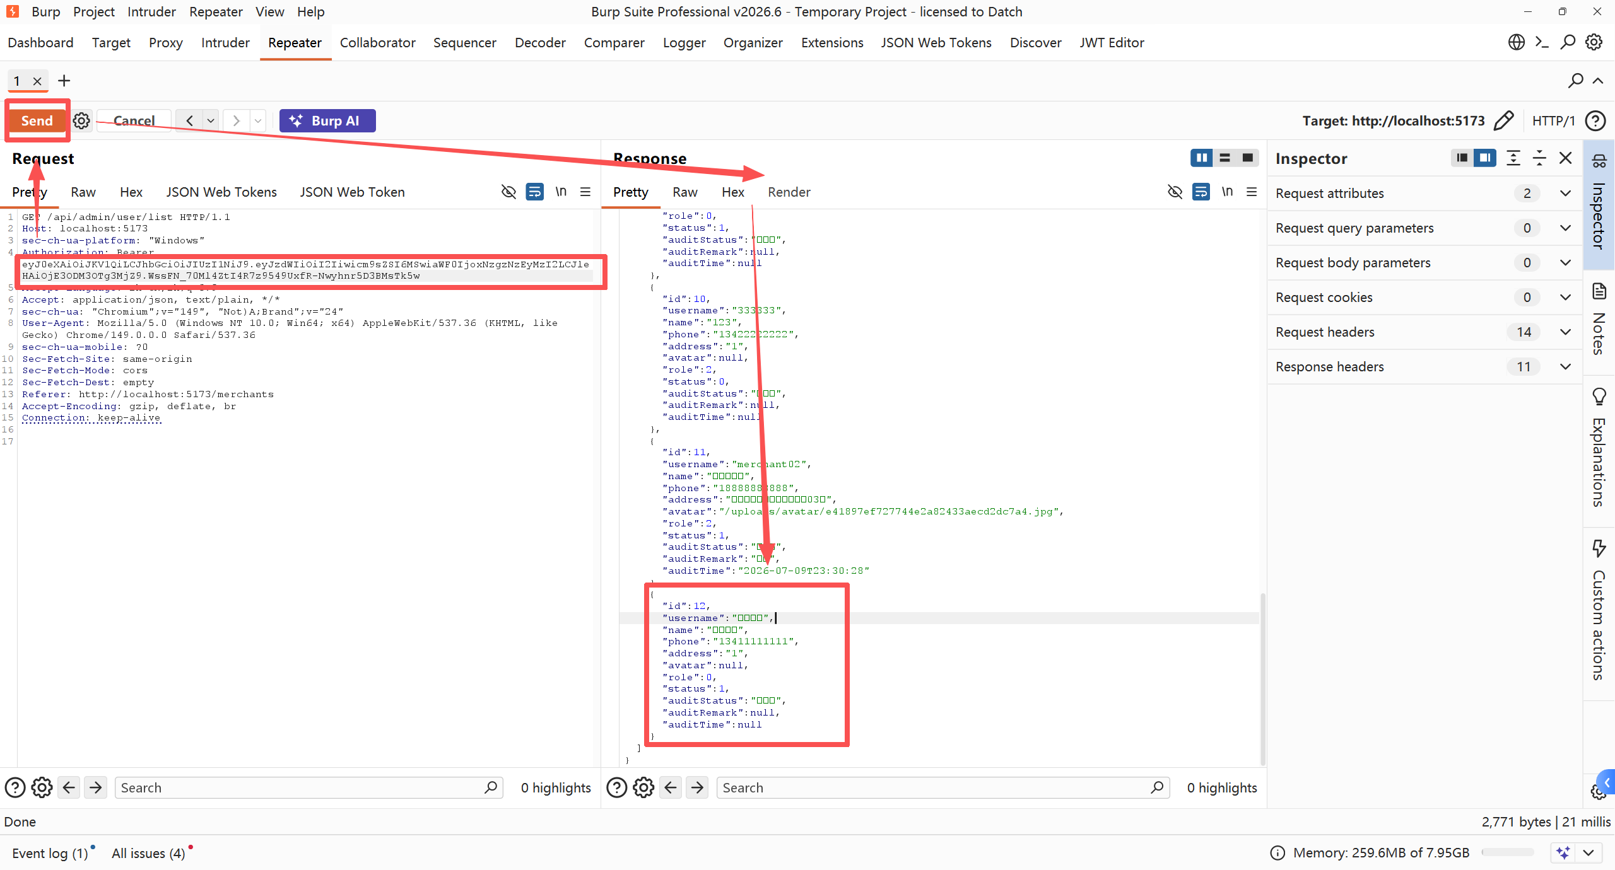Click the HTTP/1 protocol selector
The height and width of the screenshot is (870, 1615).
(1553, 120)
